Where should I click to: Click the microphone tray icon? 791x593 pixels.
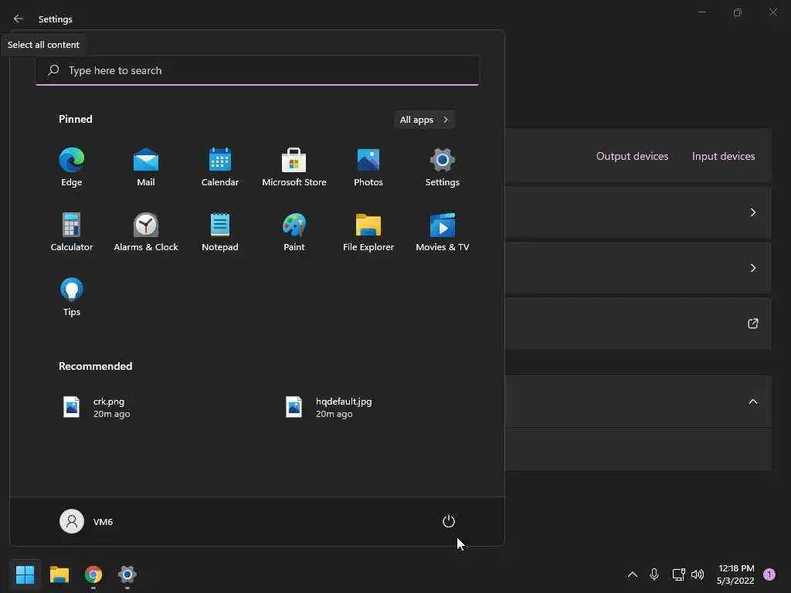click(x=654, y=574)
